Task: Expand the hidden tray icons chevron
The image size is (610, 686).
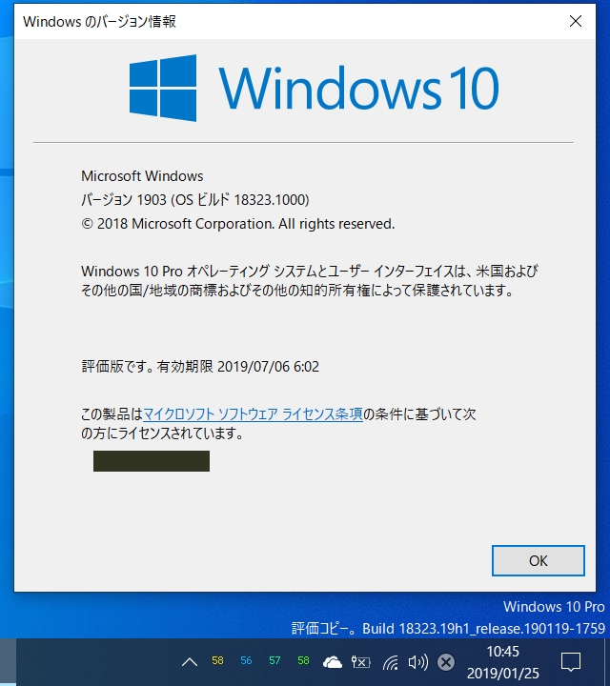Action: point(190,662)
